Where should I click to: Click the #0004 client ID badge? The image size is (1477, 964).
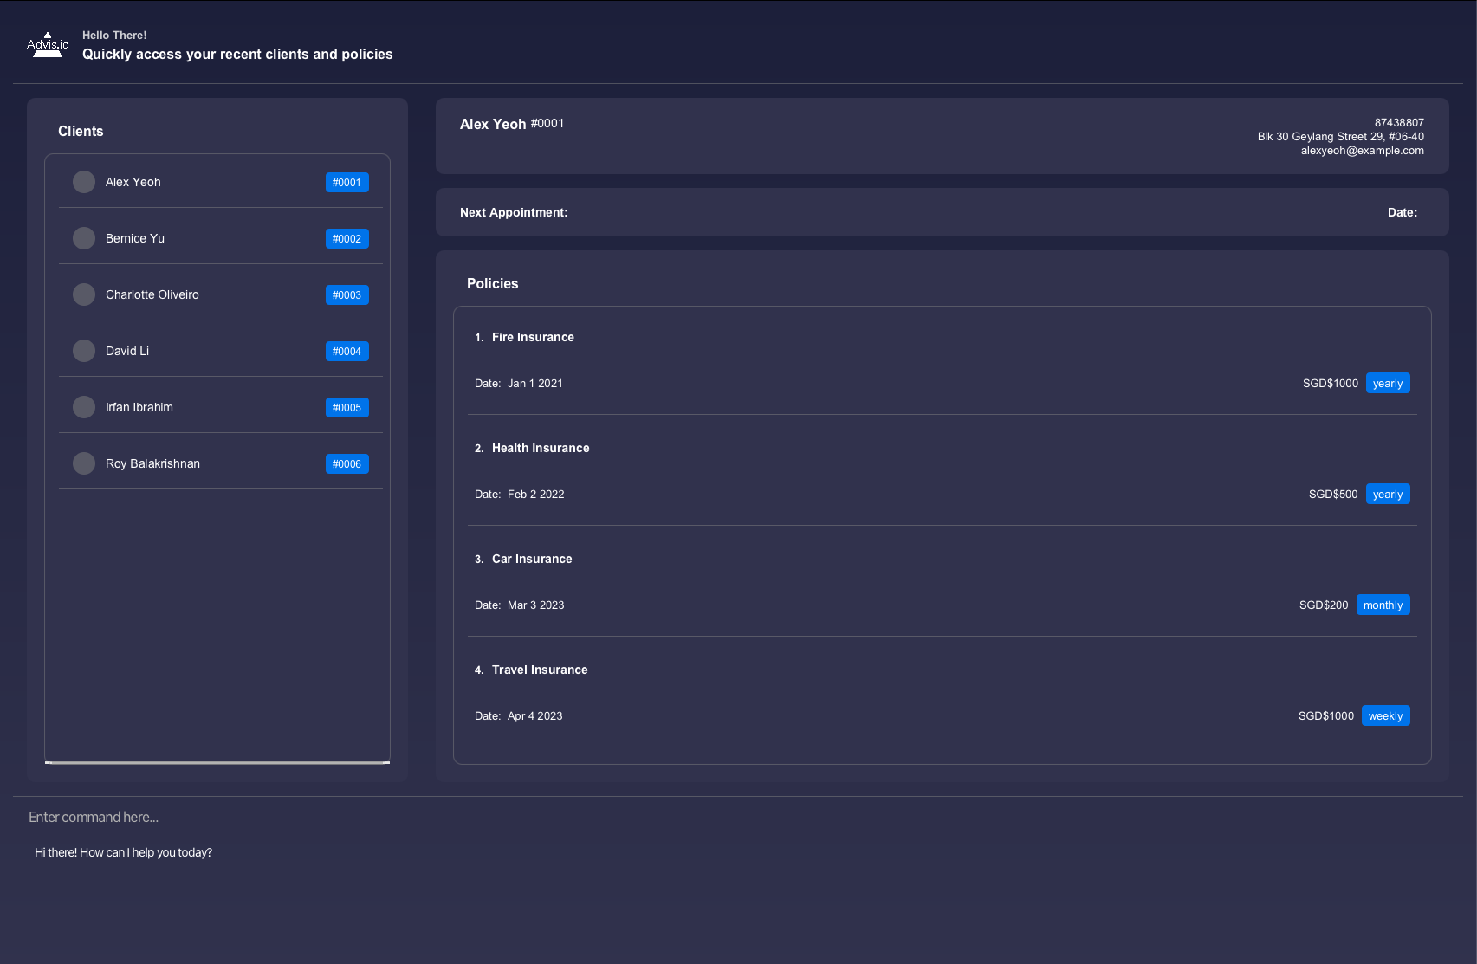coord(347,352)
